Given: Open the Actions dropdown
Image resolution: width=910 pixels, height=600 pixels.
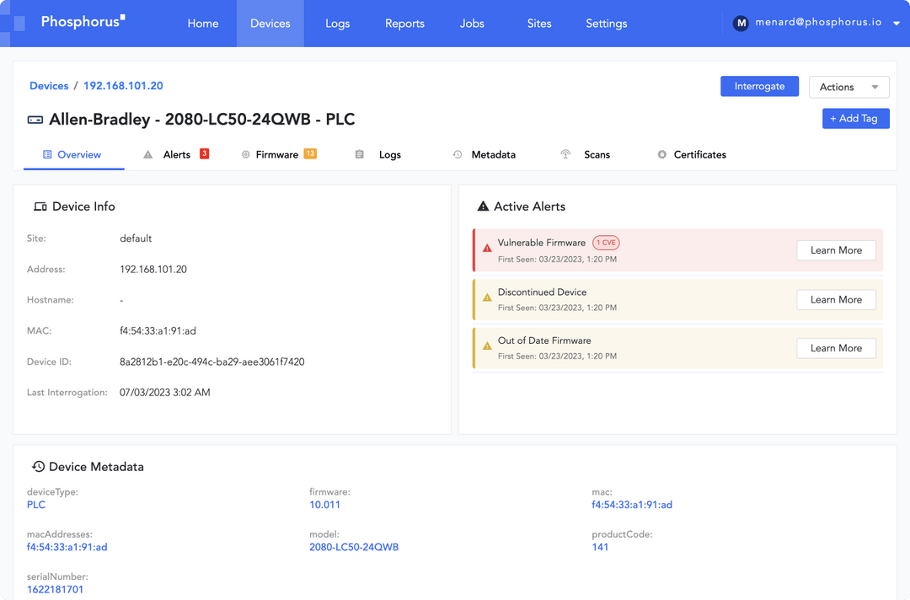Looking at the screenshot, I should tap(848, 87).
